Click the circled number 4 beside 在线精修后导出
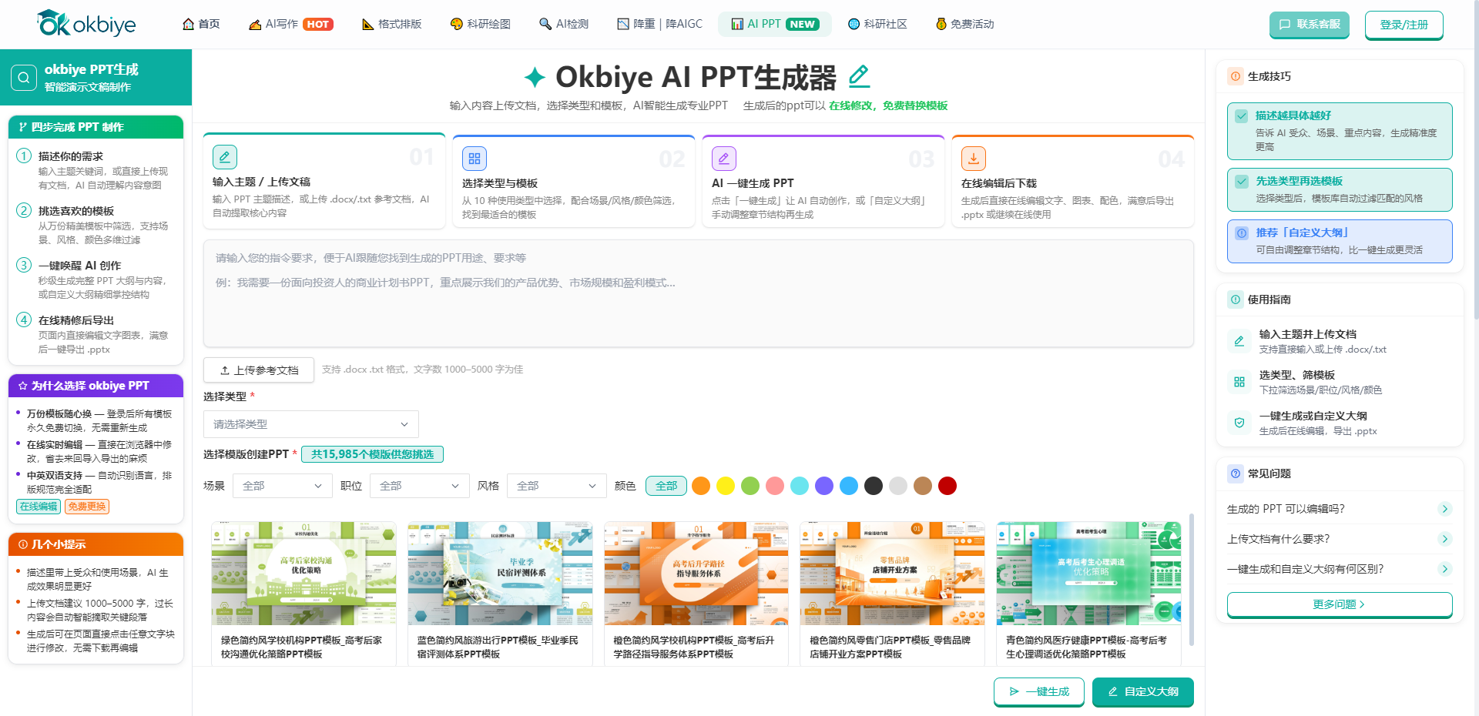This screenshot has height=716, width=1479. [24, 320]
